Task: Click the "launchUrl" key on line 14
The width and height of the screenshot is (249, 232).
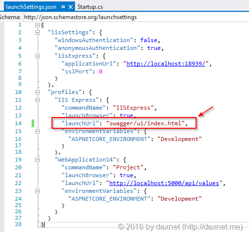Action: pos(80,123)
